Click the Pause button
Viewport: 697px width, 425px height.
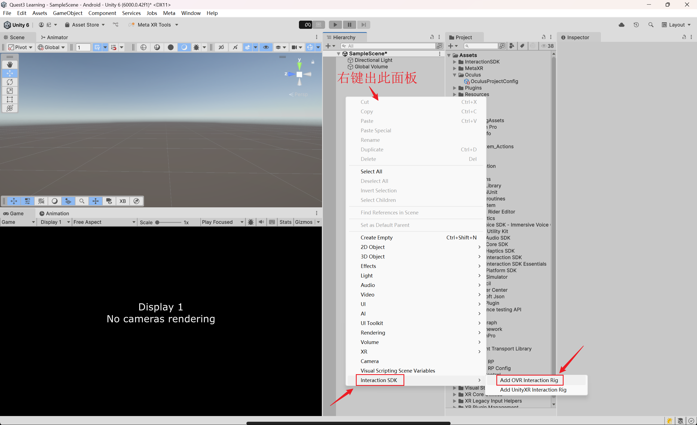[349, 25]
